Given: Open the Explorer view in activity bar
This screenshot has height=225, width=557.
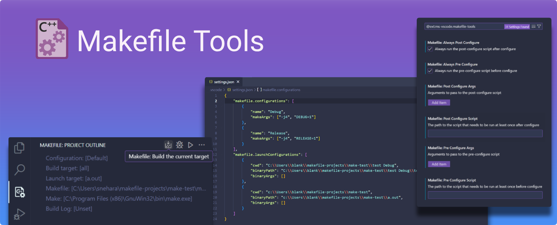Looking at the screenshot, I should (19, 148).
